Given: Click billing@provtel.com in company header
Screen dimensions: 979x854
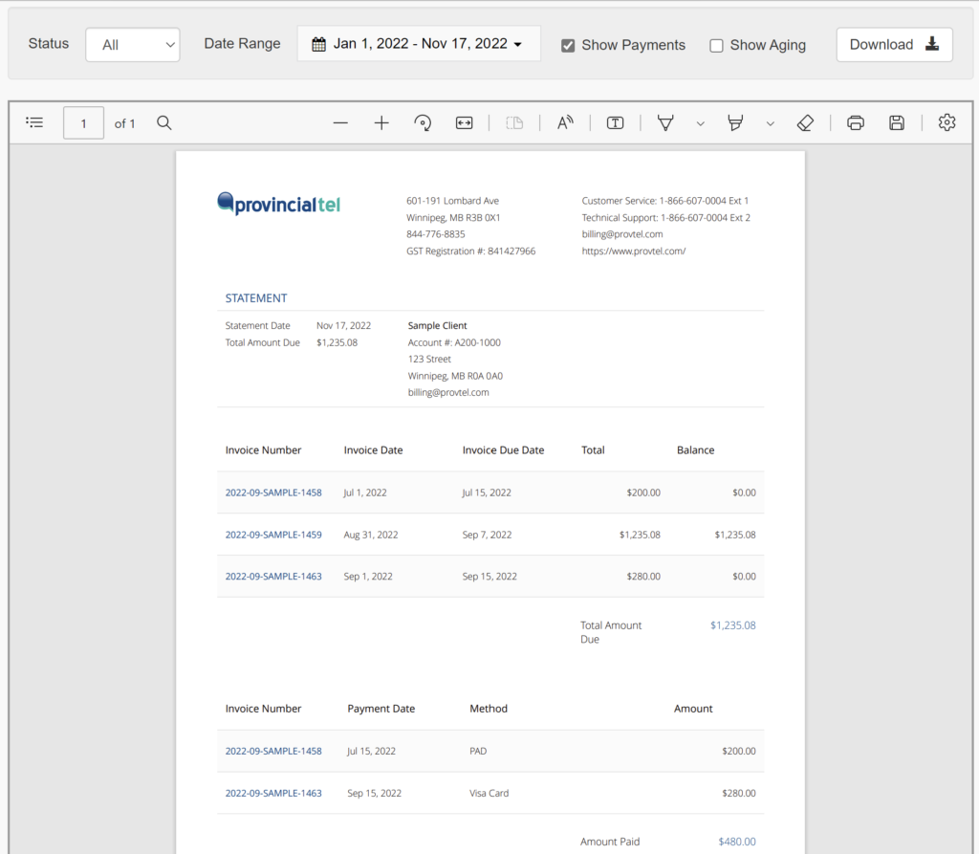Looking at the screenshot, I should click(x=622, y=234).
